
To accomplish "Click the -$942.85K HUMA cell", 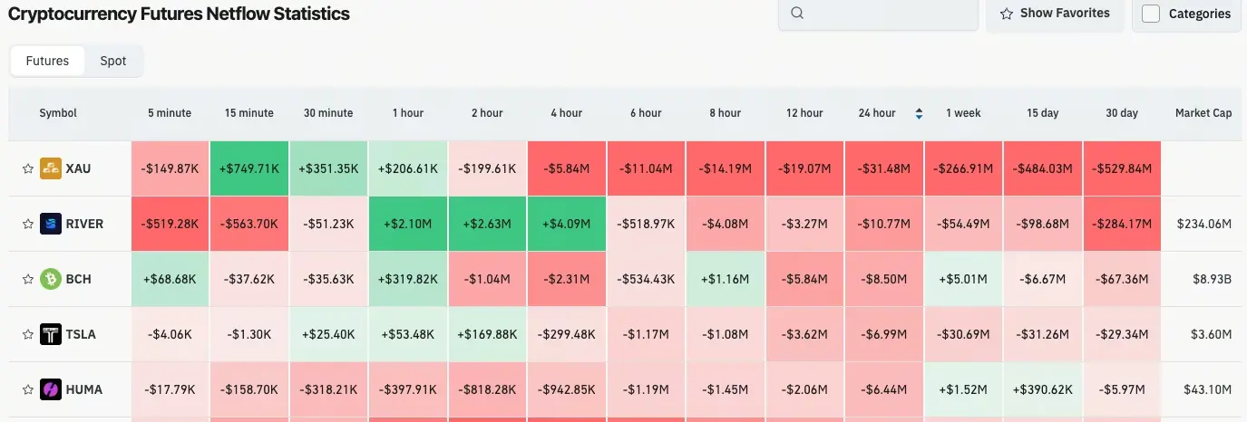I will tap(566, 389).
